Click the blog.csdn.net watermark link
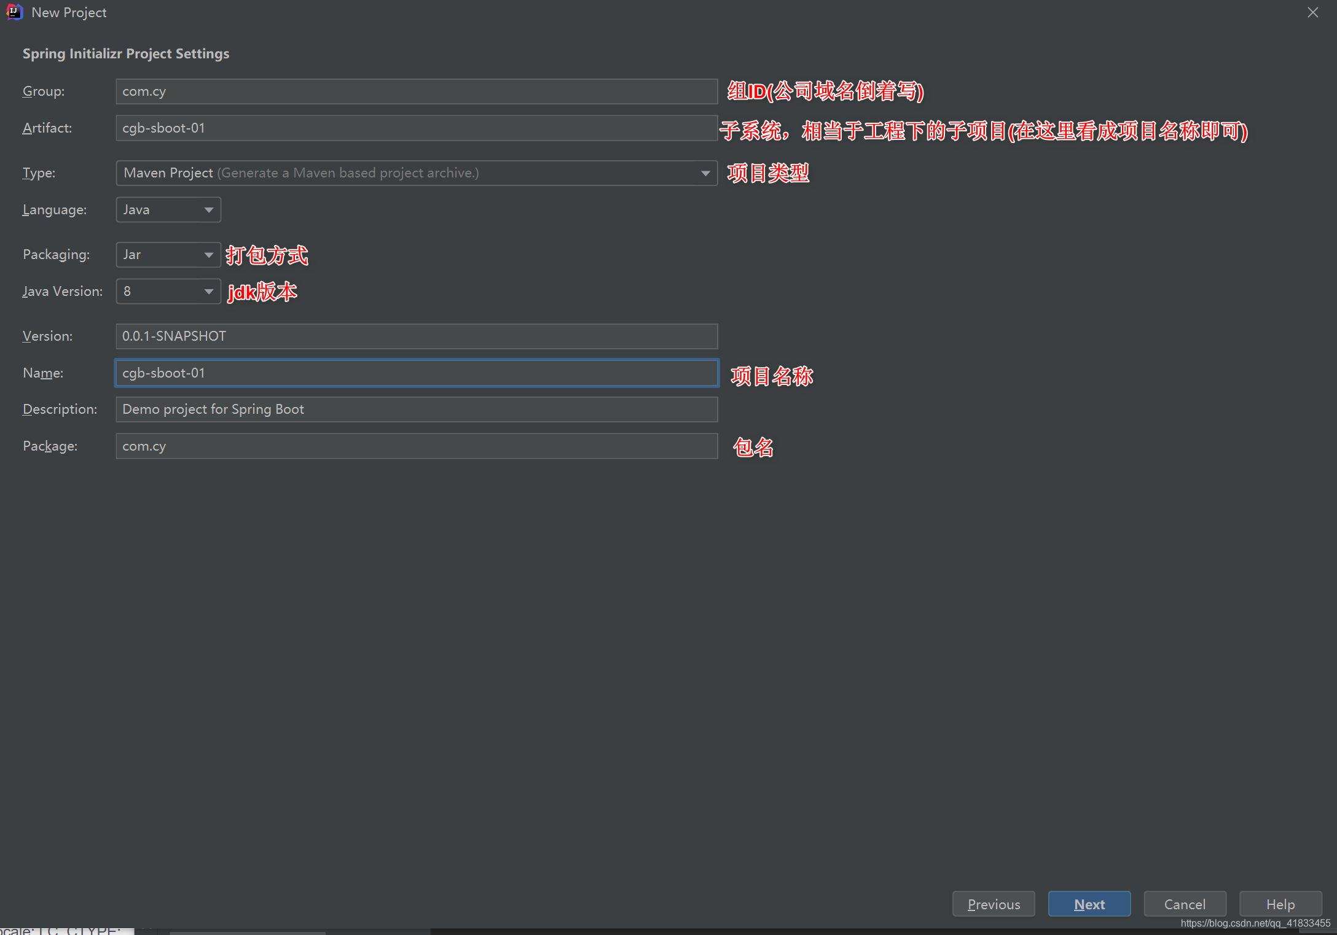 1255,923
